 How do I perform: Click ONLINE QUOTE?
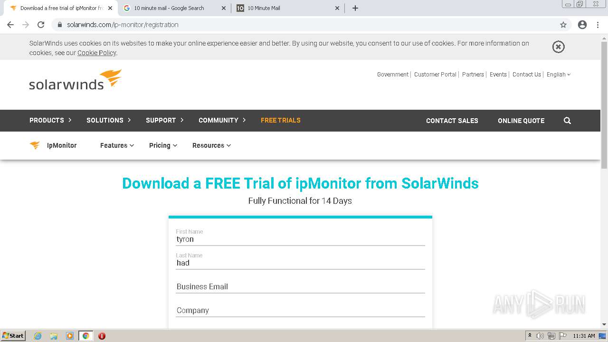coord(521,121)
